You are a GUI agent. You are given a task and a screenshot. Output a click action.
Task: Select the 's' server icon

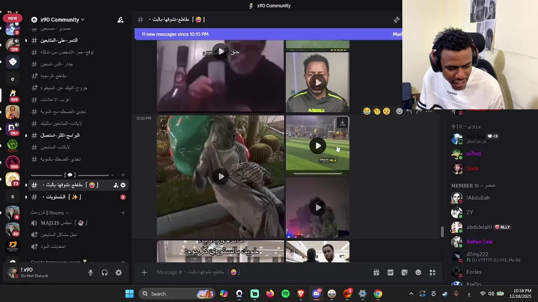13,196
